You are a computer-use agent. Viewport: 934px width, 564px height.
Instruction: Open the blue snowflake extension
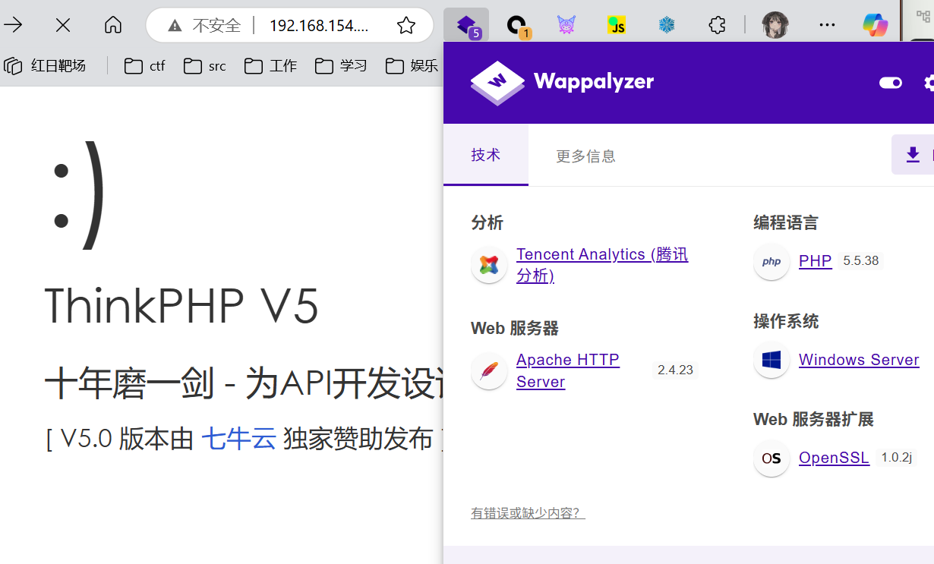[x=667, y=26]
